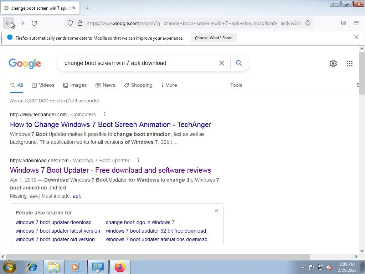The width and height of the screenshot is (365, 274).
Task: Expand the More search categories menu
Action: tap(169, 85)
